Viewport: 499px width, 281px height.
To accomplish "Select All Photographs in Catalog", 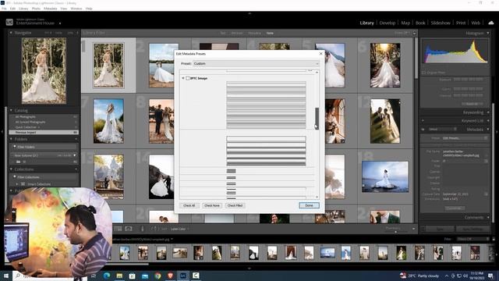I will (x=44, y=117).
